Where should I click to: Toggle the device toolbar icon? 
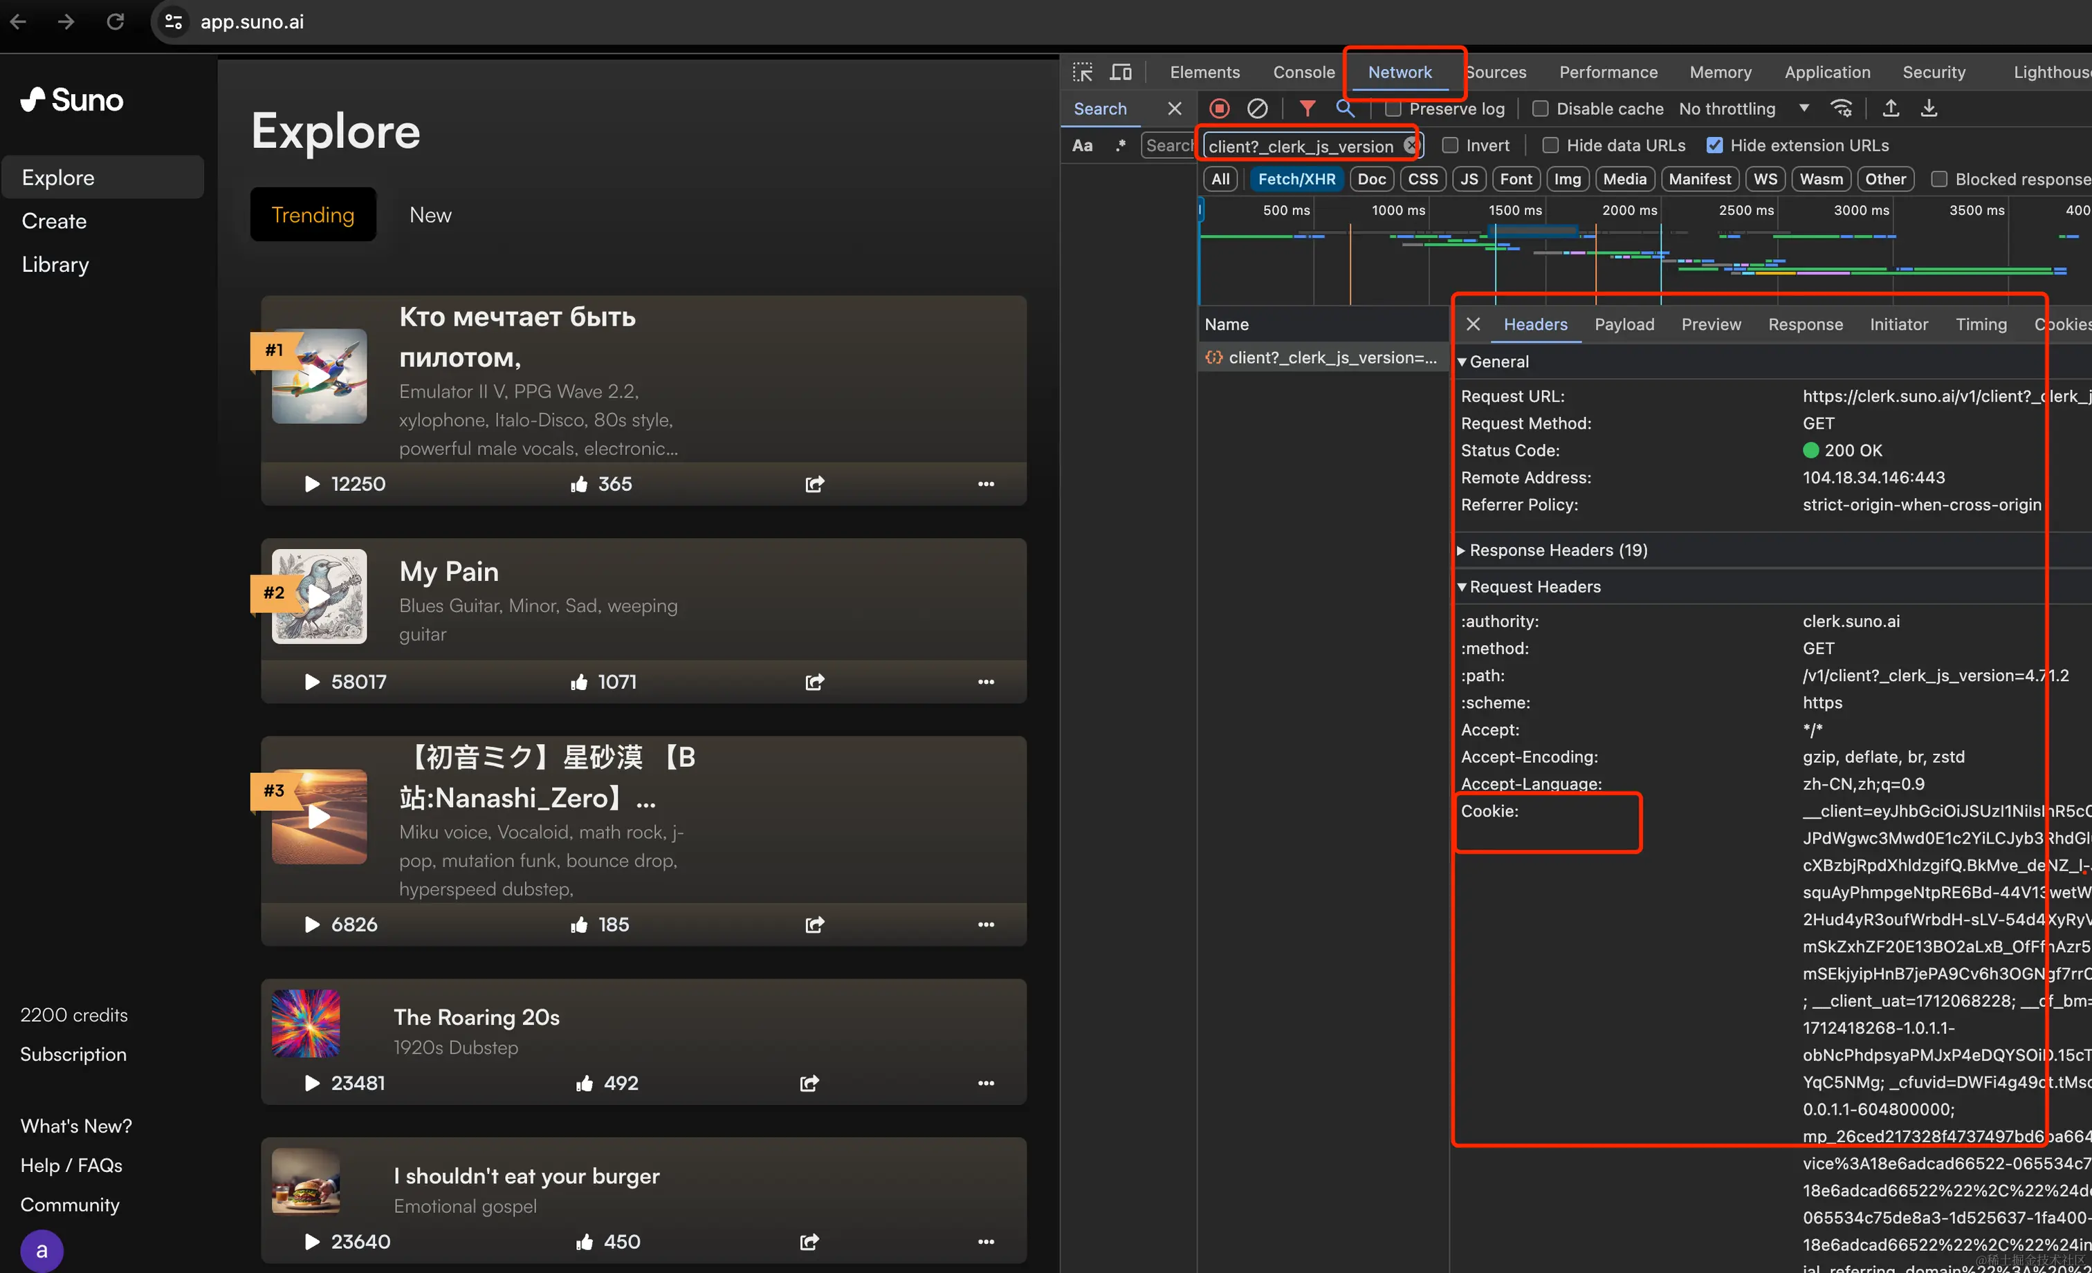coord(1121,72)
